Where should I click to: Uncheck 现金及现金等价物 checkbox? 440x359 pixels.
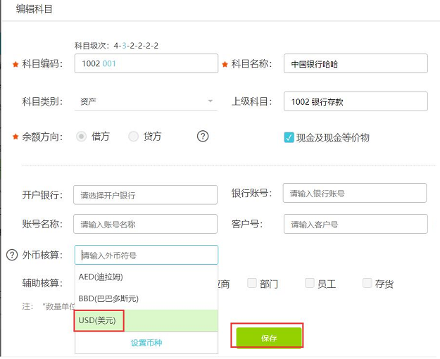pos(289,138)
